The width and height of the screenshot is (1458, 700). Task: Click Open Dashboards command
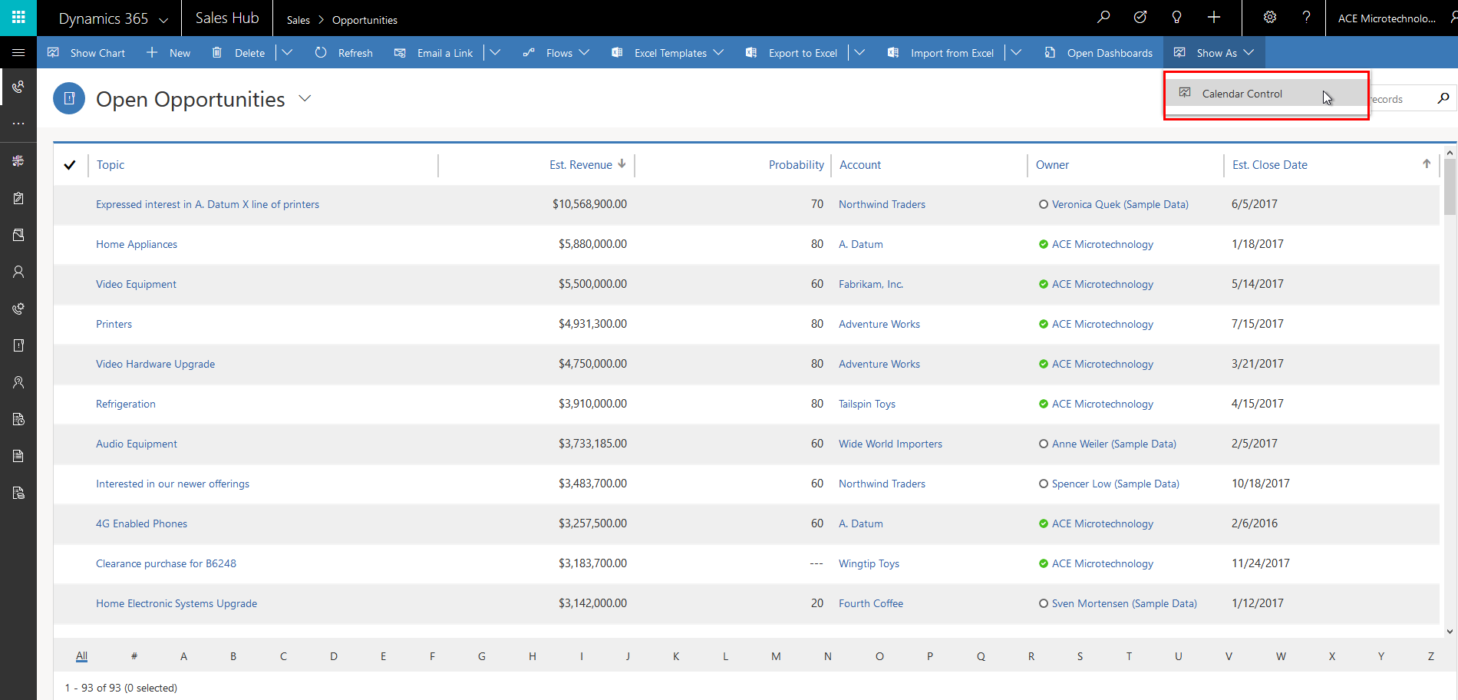click(1099, 53)
